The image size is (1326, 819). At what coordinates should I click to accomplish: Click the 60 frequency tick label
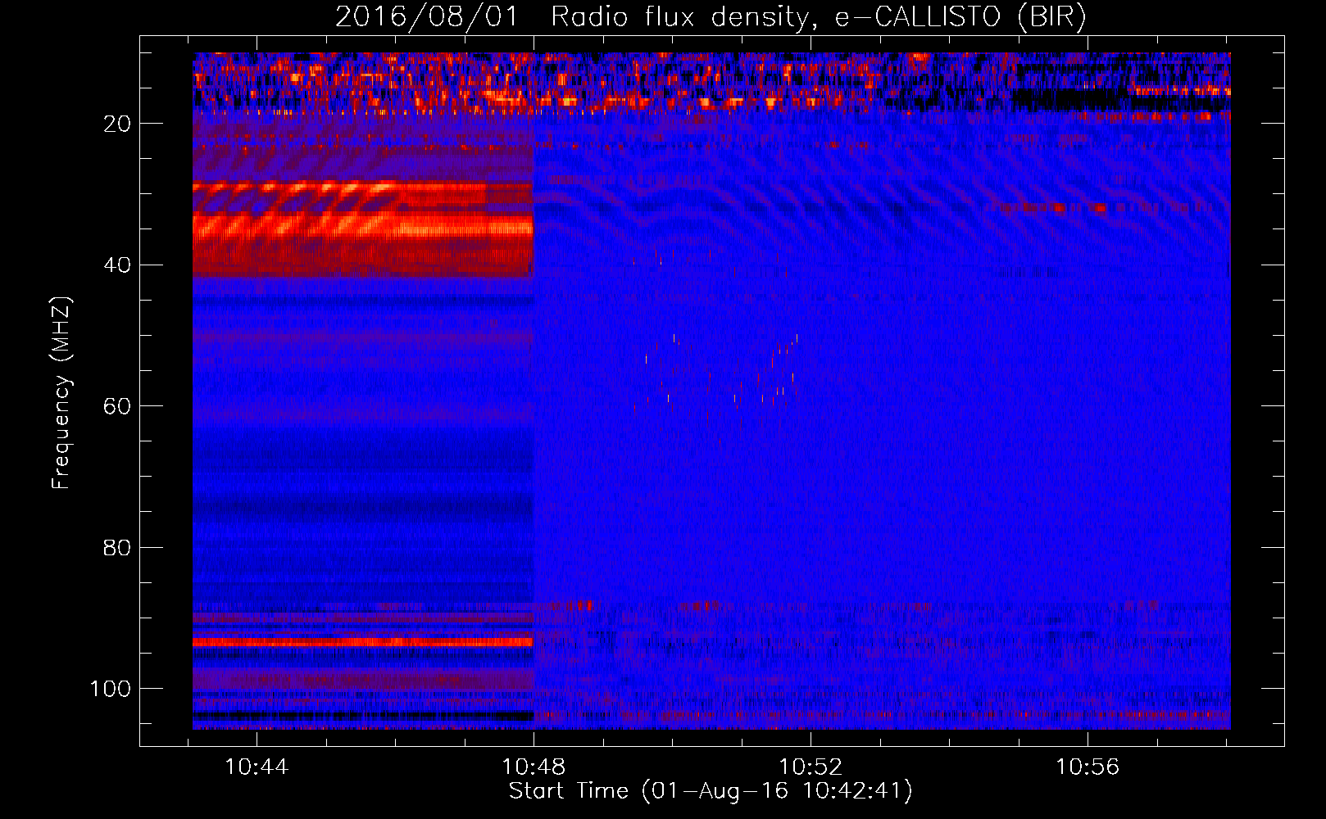pos(117,407)
